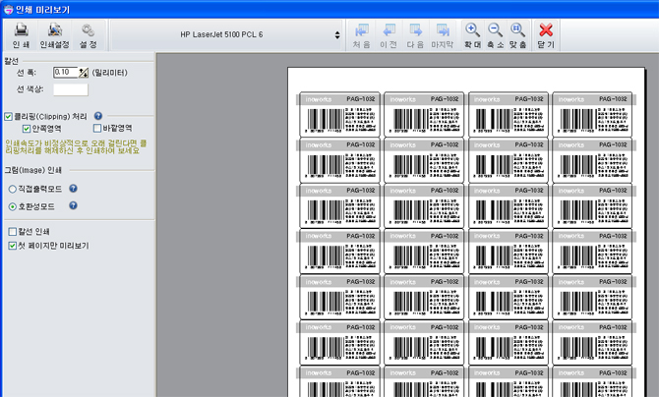Enable the 칼선 인쇄 checkbox
Screen dimensions: 659x397
click(12, 232)
